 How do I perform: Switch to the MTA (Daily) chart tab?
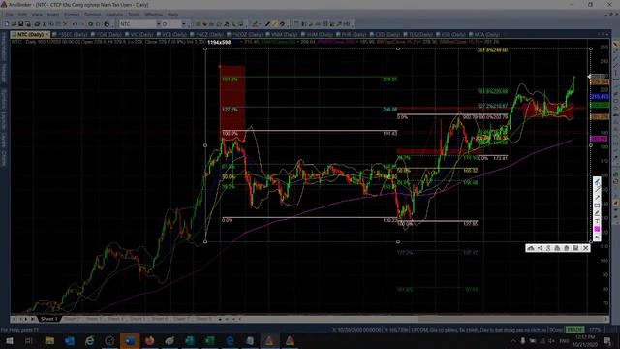tap(484, 35)
